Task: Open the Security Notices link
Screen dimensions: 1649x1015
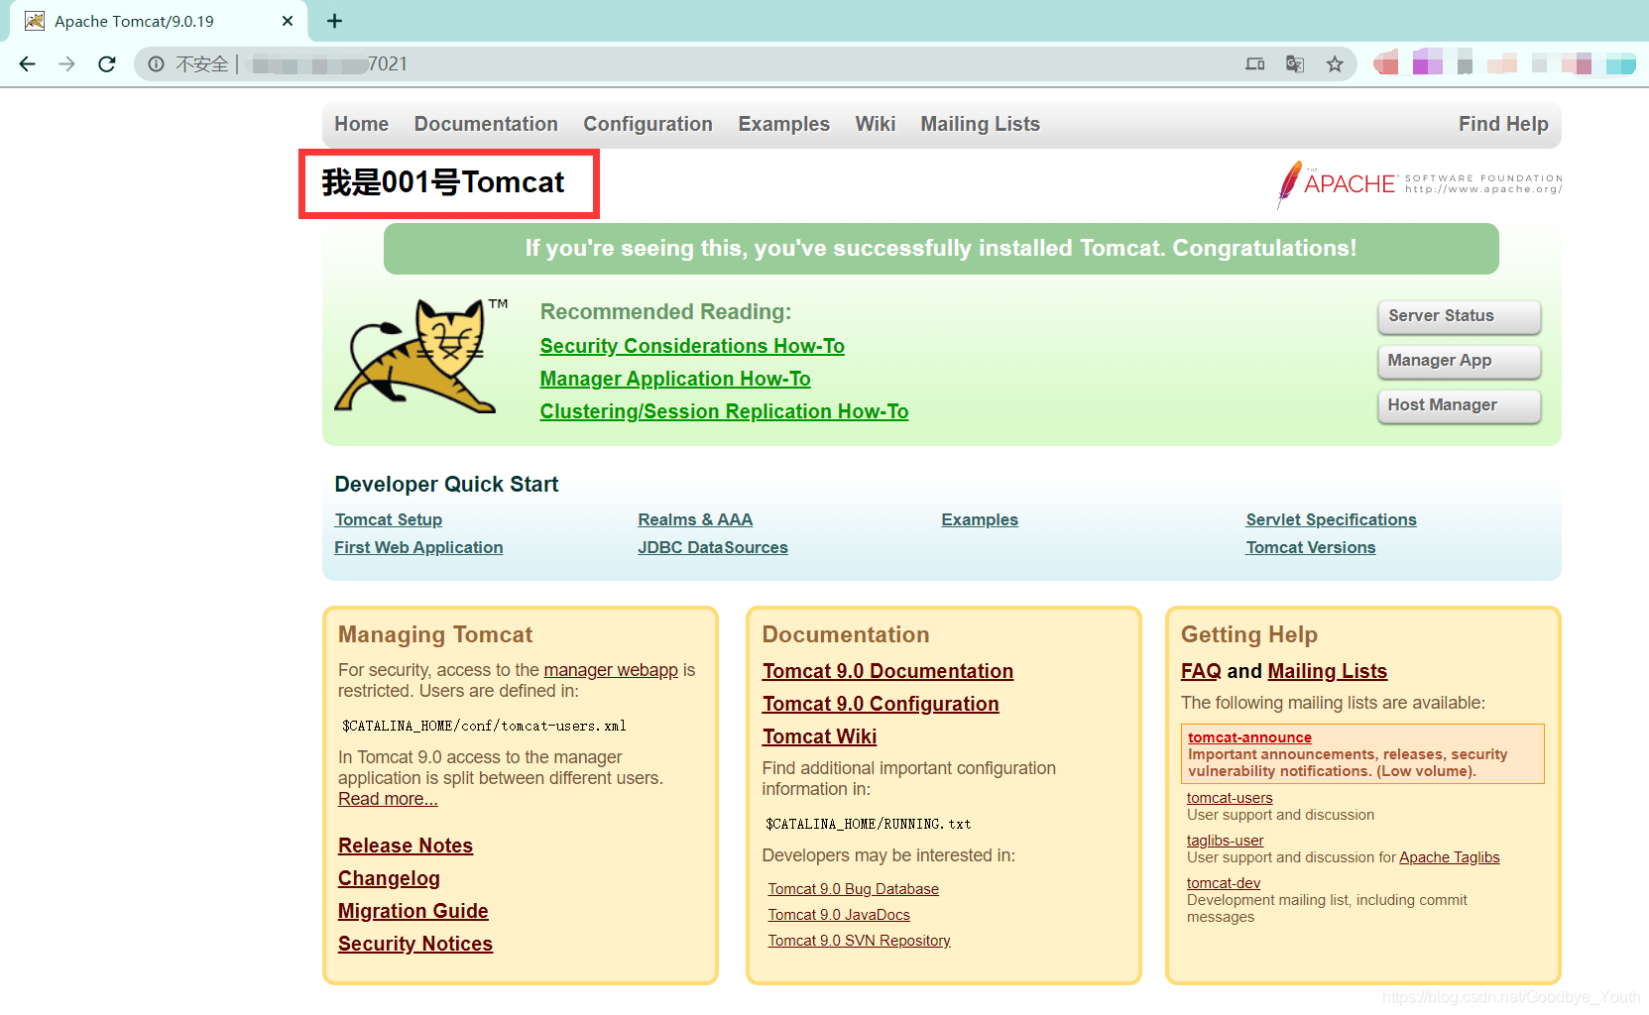Action: 415,944
